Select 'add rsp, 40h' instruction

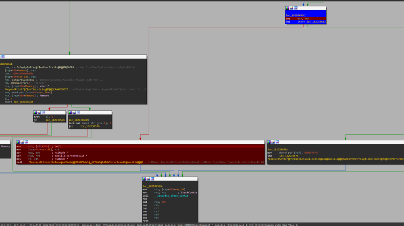[x=154, y=202]
